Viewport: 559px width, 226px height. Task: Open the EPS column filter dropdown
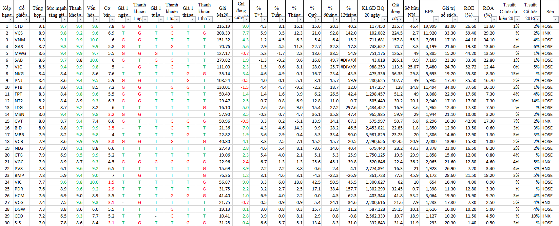[x=436, y=20]
